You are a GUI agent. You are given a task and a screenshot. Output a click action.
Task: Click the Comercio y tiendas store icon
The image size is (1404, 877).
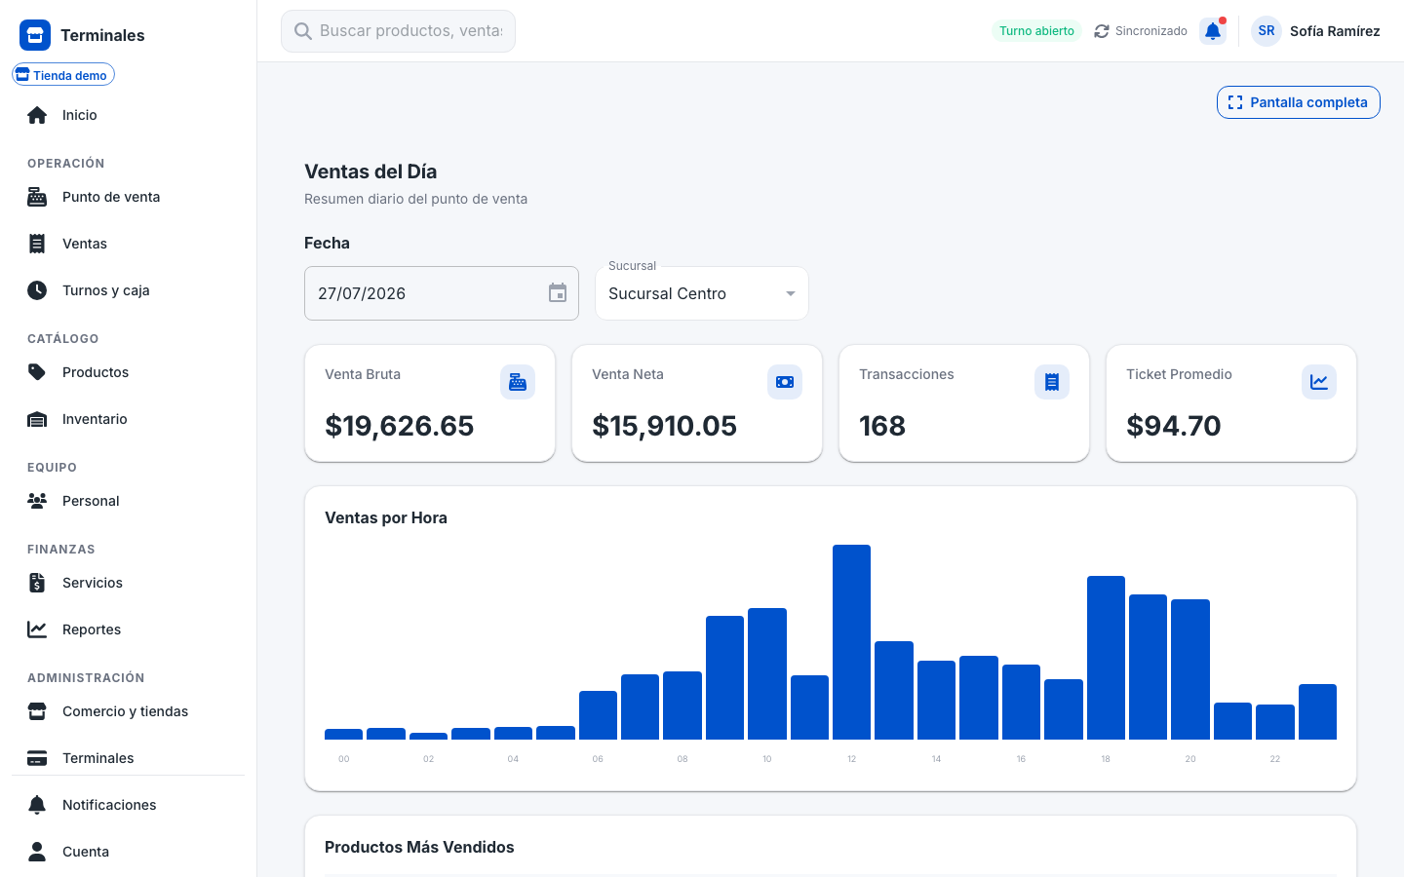[37, 711]
